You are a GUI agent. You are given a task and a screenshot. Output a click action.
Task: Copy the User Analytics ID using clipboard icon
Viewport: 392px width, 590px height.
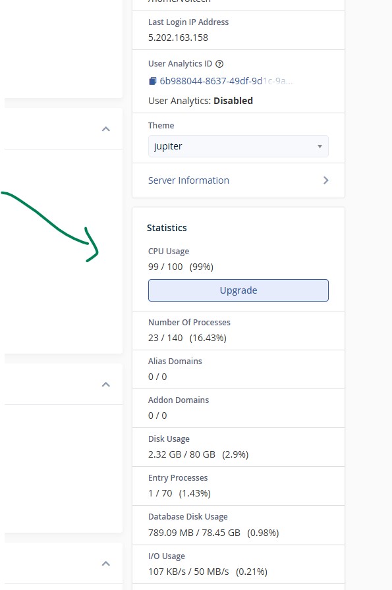[x=152, y=81]
